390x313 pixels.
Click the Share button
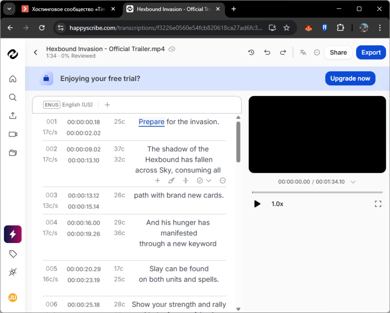pos(338,52)
